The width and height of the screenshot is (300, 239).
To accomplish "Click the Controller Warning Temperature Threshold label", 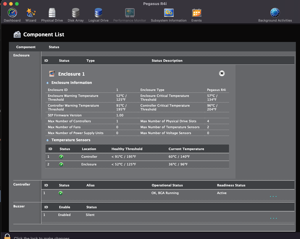I will pos(73,107).
